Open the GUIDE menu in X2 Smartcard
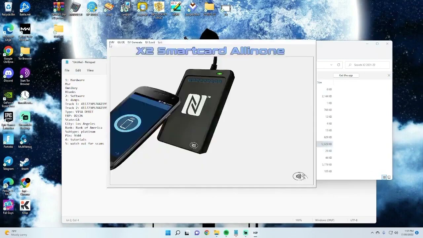The height and width of the screenshot is (238, 423). (x=121, y=42)
